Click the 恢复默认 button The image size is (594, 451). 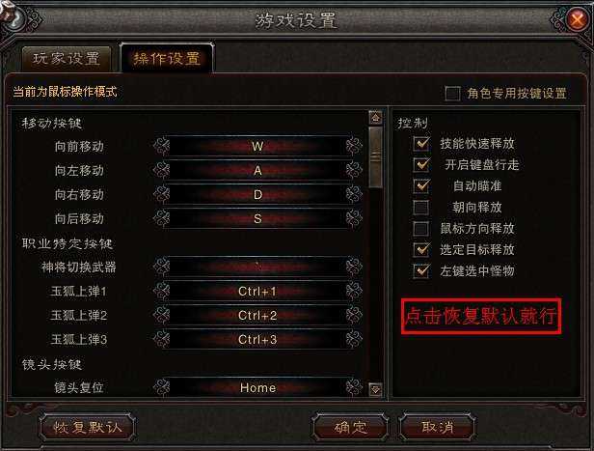click(x=87, y=428)
